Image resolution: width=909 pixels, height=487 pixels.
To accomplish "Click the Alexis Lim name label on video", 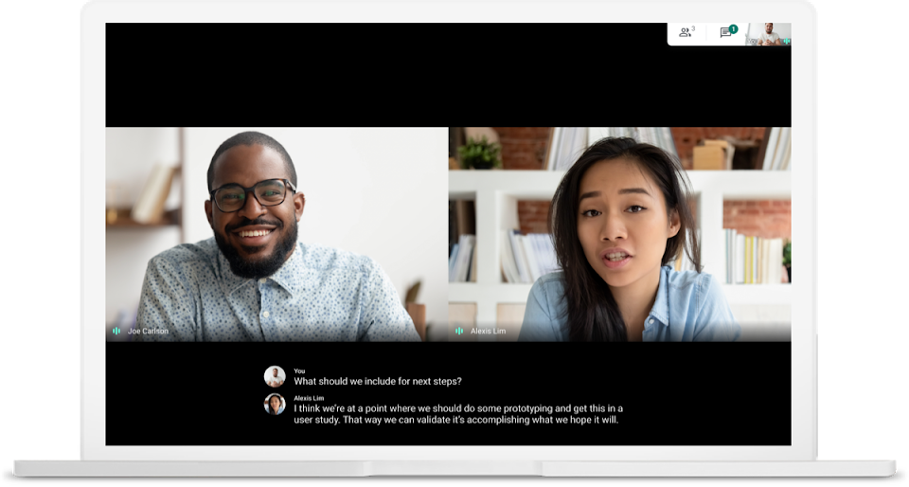I will 488,332.
